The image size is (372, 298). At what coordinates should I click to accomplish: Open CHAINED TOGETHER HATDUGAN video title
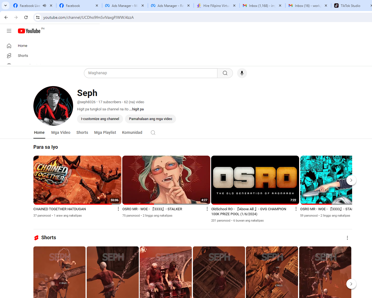[x=60, y=209]
